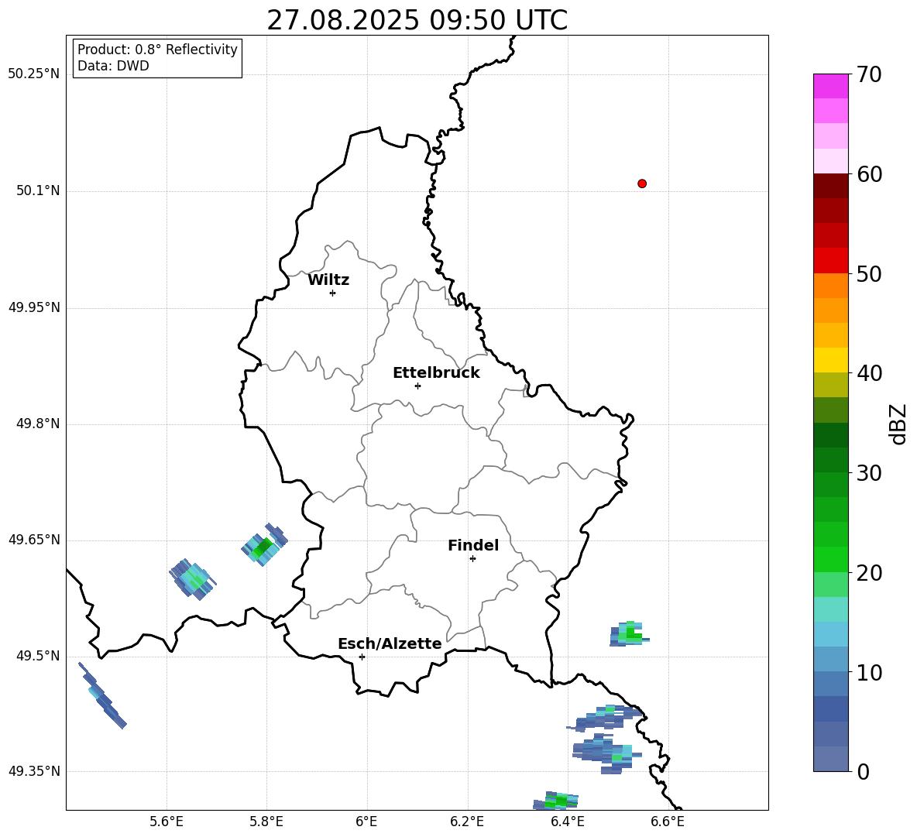
Task: Click the Ettelbruck location cross marker
Action: pyautogui.click(x=417, y=386)
